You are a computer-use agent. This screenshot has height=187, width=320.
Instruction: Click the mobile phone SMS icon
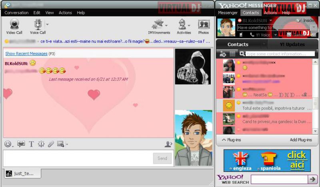[241, 35]
